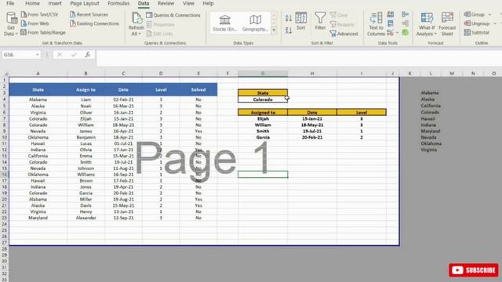Viewport: 502px width, 282px height.
Task: Open Queries & Connections pane
Action: [x=173, y=15]
